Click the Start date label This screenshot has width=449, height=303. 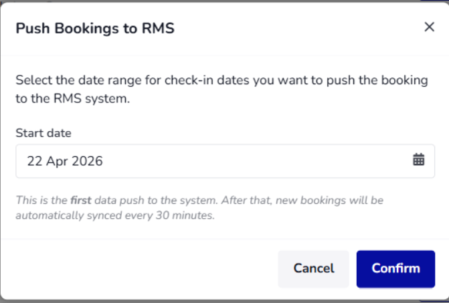(x=43, y=133)
